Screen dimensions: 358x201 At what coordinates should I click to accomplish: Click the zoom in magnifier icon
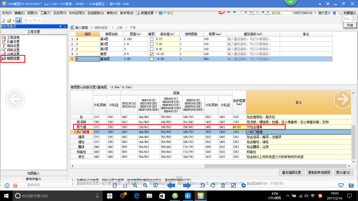pos(135,186)
